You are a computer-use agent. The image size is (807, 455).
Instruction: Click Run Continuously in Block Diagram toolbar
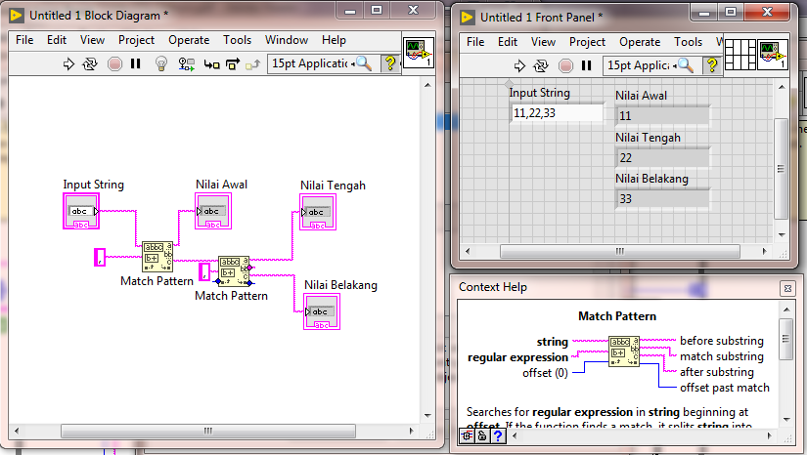[90, 64]
